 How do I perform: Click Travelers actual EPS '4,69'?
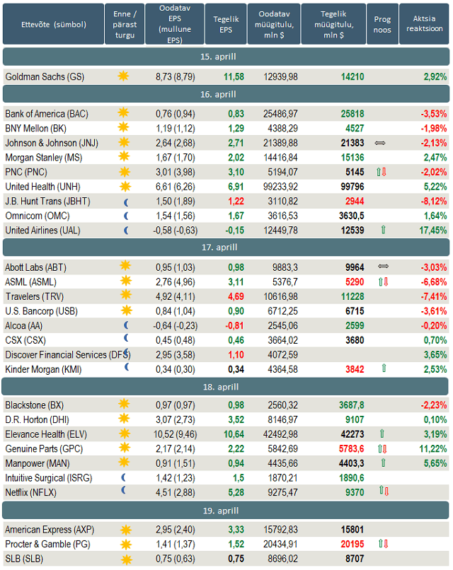[236, 296]
